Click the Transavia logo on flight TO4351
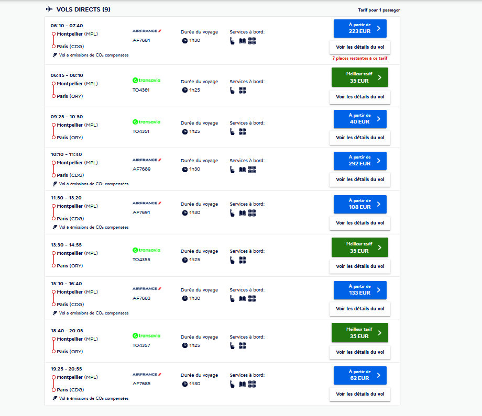Screen dimensions: 482x416 click(147, 122)
